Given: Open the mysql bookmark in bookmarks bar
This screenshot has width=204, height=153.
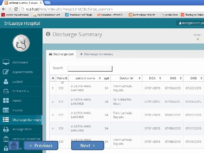Looking at the screenshot, I should [46, 15].
